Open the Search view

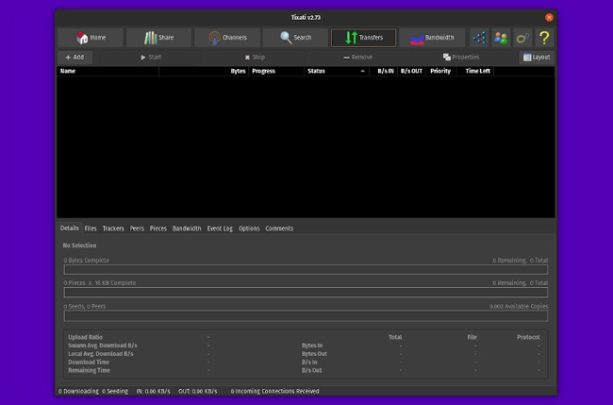(x=294, y=38)
